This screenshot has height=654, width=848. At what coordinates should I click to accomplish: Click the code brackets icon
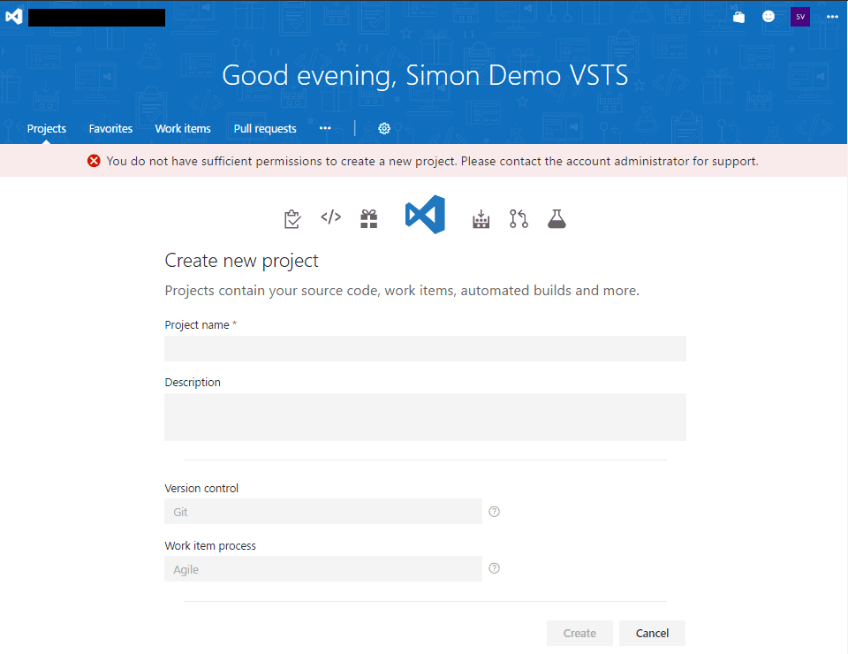[x=331, y=217]
